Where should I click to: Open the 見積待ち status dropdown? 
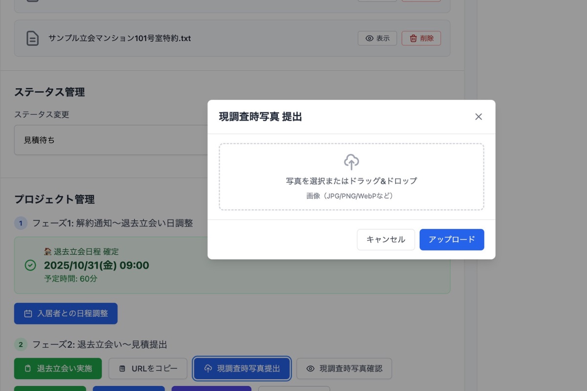[x=98, y=140]
